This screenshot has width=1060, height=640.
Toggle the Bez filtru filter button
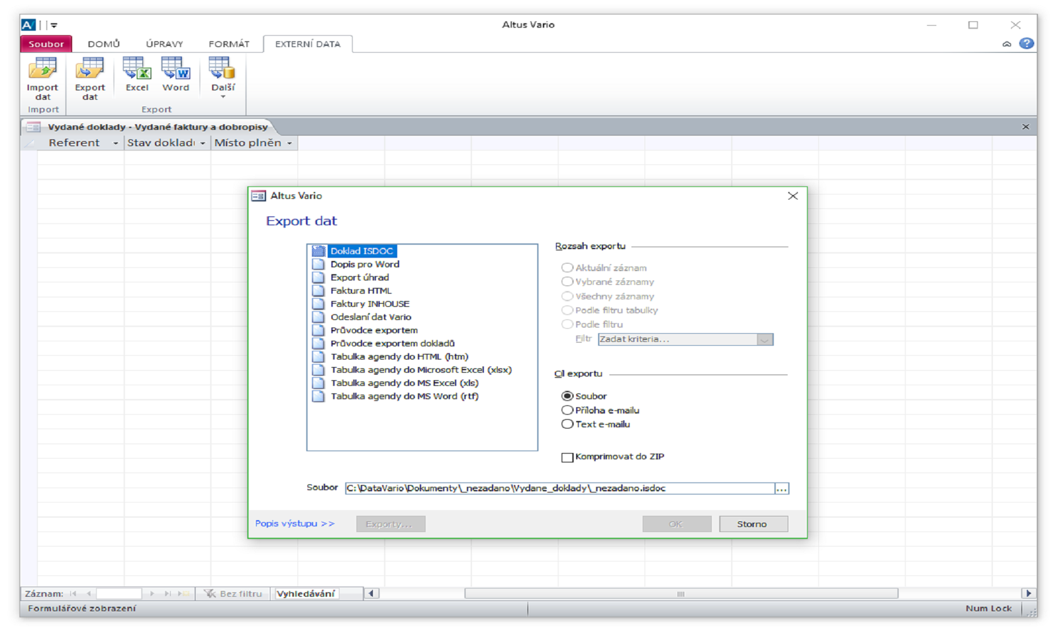click(x=233, y=594)
